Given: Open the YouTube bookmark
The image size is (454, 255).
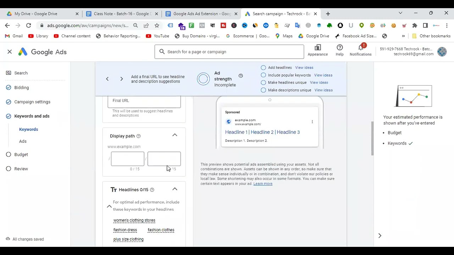Looking at the screenshot, I should pos(157,36).
